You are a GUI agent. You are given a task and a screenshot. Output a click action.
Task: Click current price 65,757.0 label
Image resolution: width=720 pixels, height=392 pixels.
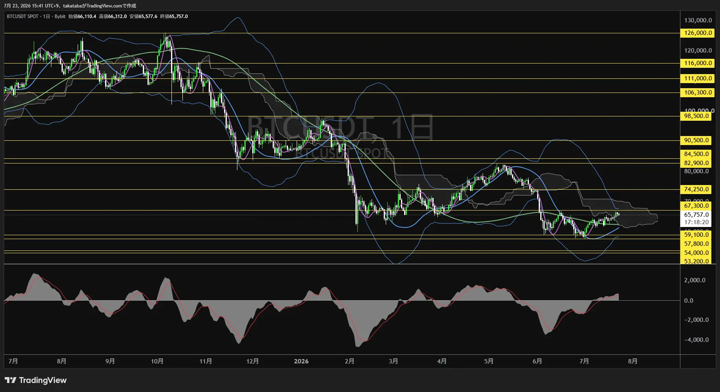(696, 215)
